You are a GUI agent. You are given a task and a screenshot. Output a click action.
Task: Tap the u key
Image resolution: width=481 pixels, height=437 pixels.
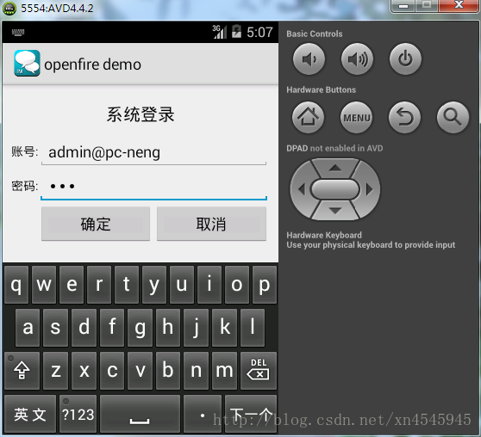[x=182, y=285]
